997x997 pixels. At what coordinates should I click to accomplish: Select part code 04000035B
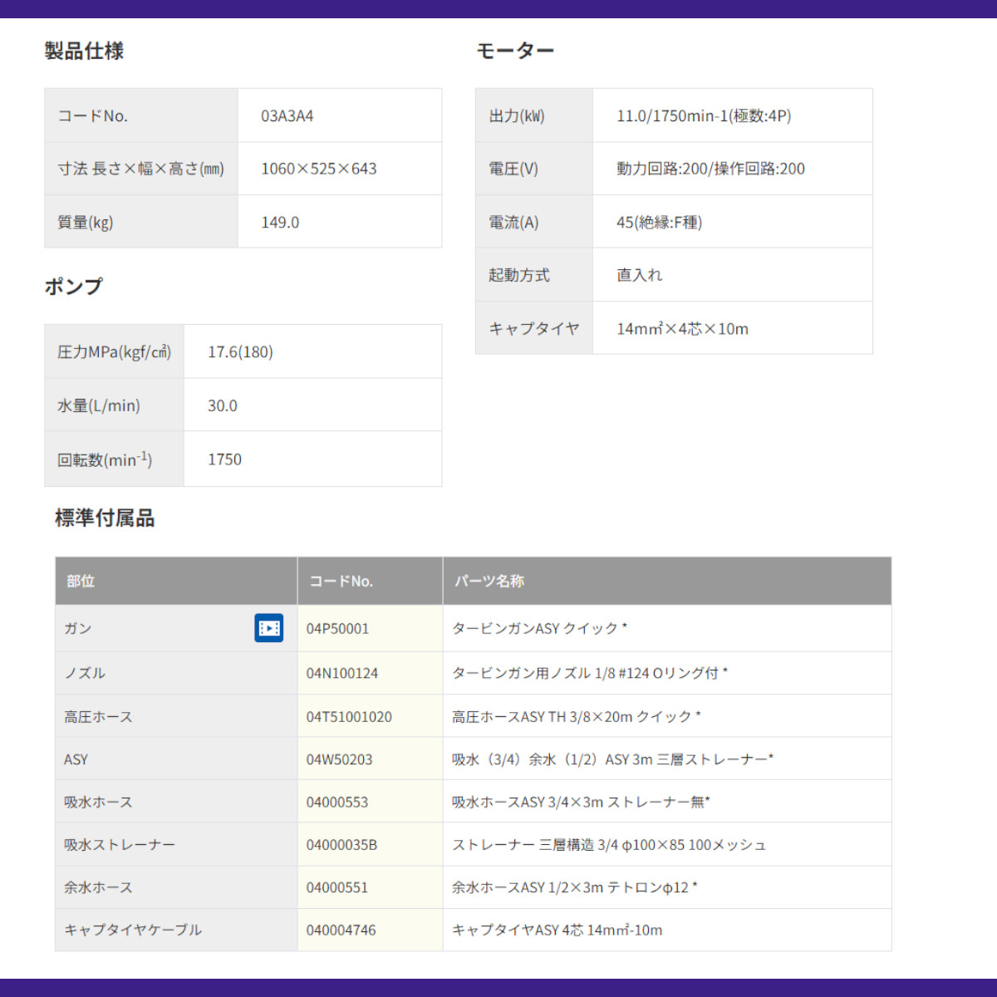pos(341,845)
